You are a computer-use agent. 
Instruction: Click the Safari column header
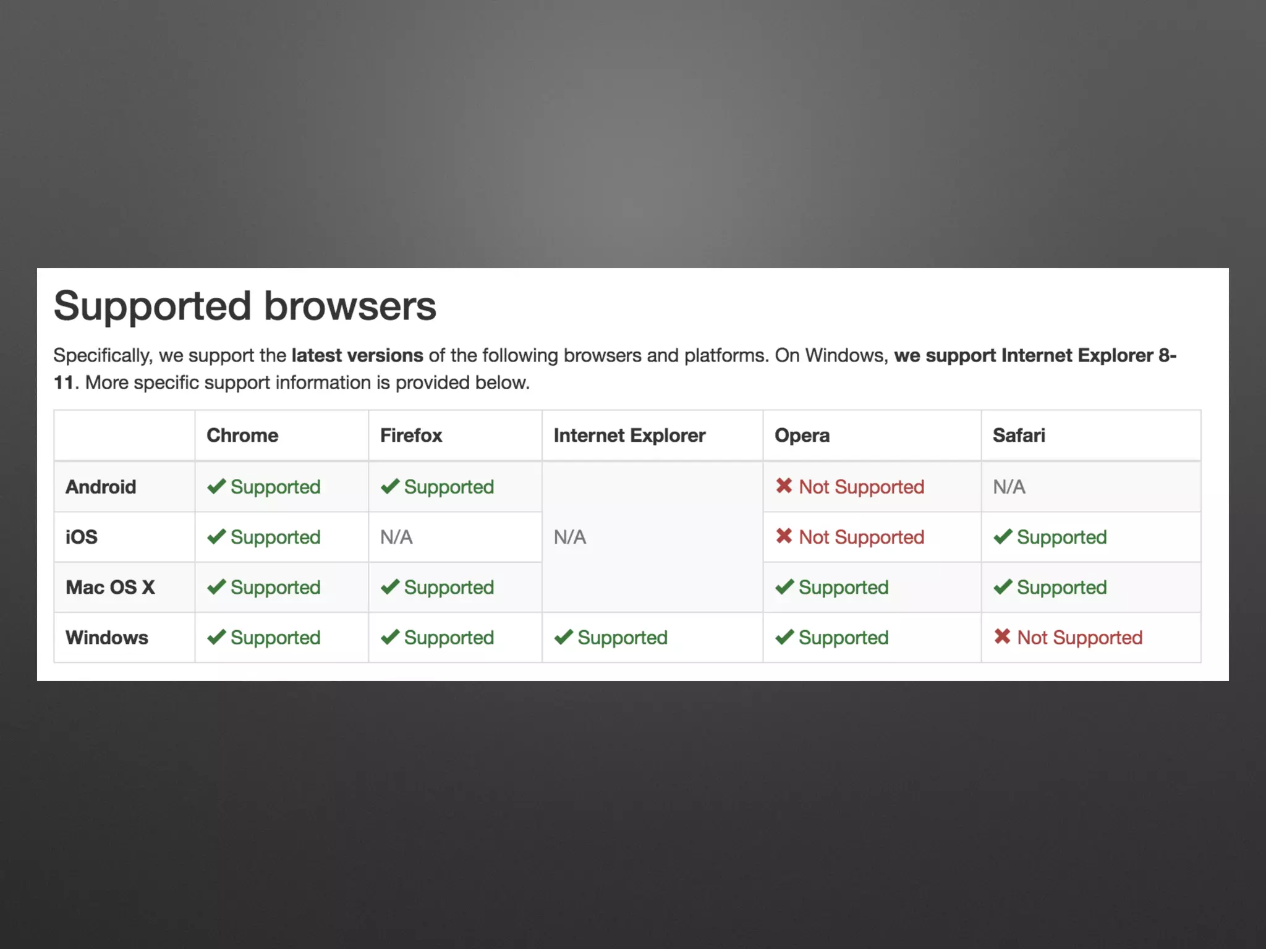coord(1019,436)
